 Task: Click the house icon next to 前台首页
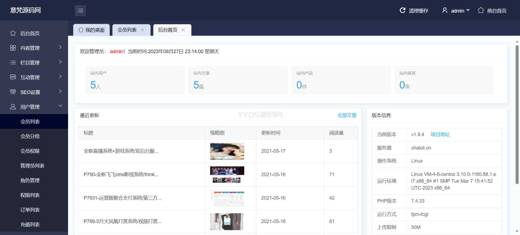[x=481, y=10]
